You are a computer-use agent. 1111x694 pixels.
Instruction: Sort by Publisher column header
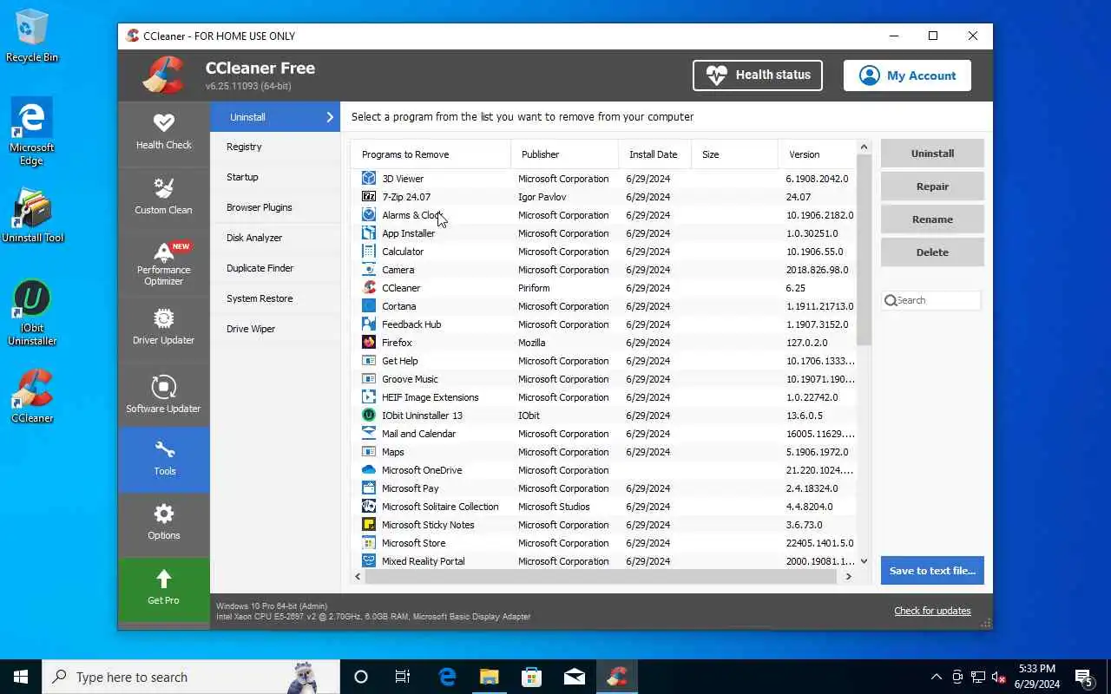564,154
